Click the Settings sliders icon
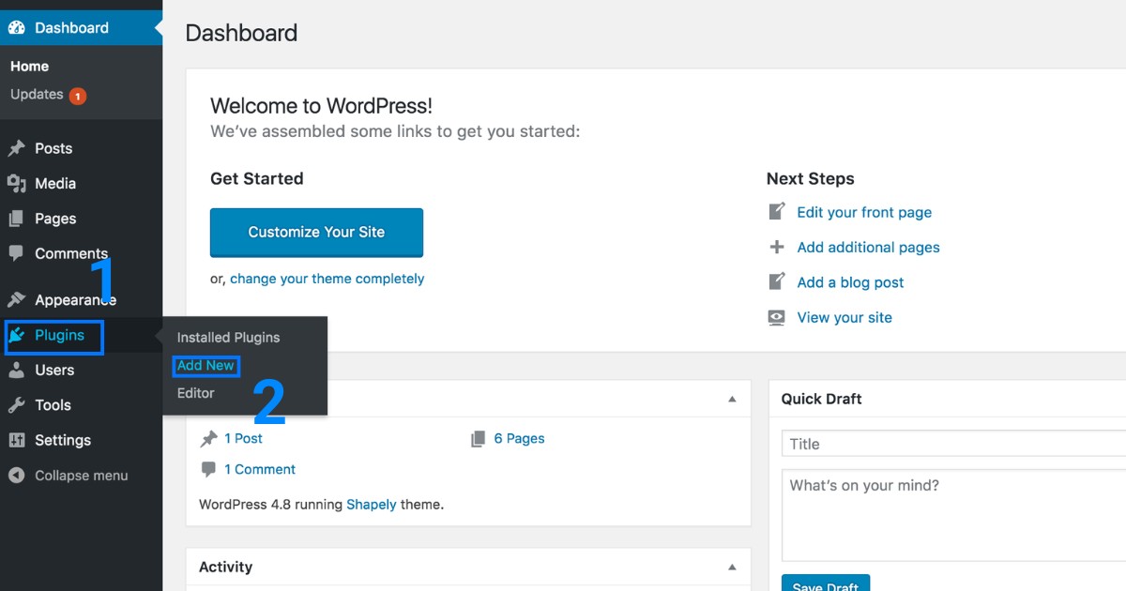1126x591 pixels. [16, 440]
